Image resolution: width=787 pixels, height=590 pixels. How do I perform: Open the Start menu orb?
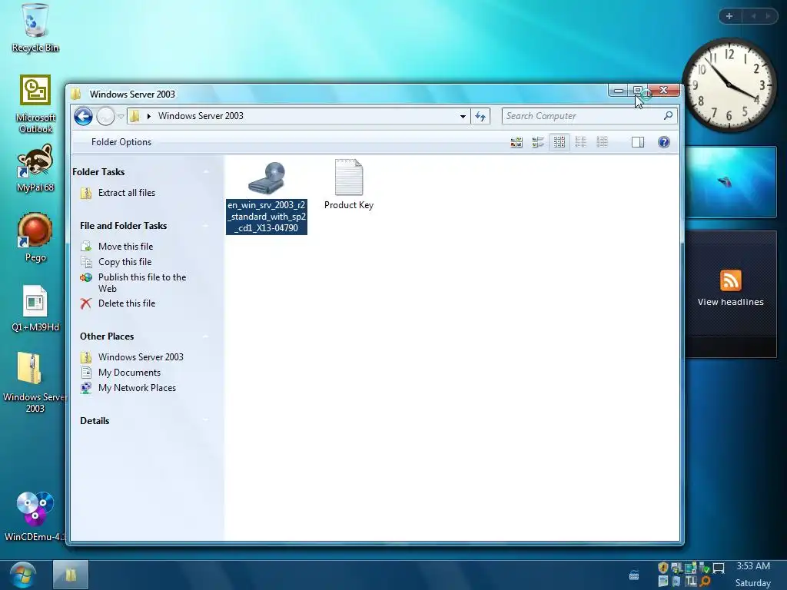click(22, 575)
